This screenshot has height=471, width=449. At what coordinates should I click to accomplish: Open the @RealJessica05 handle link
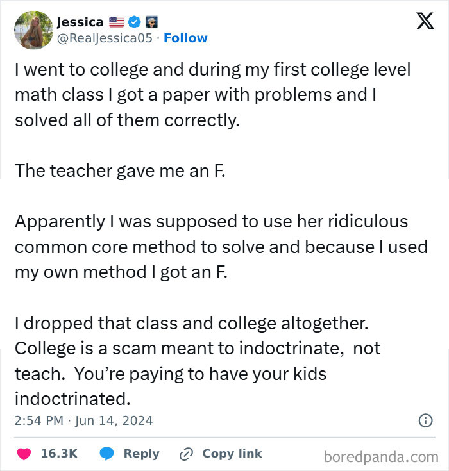click(x=105, y=38)
